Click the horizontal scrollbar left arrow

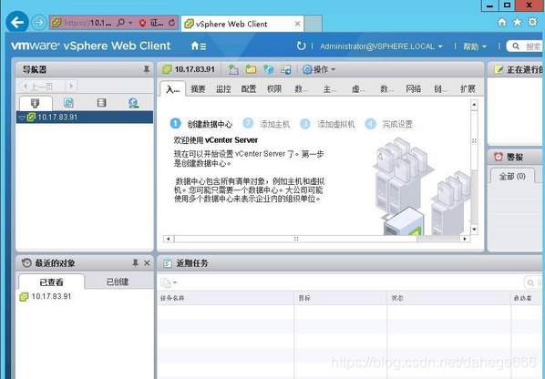169,239
